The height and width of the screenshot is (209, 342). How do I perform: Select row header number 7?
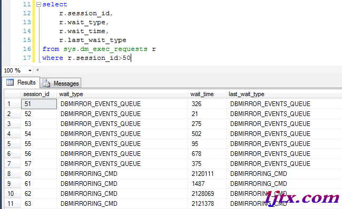(x=13, y=164)
